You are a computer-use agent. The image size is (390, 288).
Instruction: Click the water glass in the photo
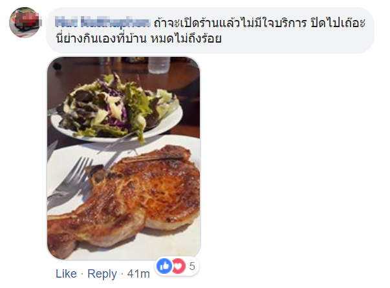pos(159,65)
